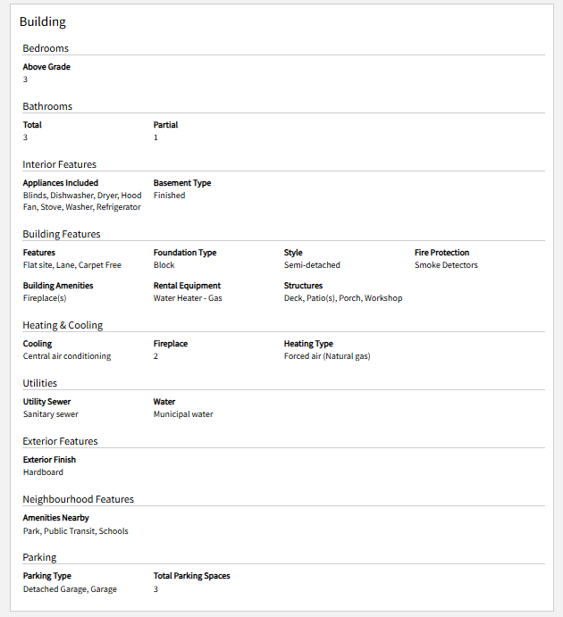Click the Total Parking Spaces label
Screen dimensions: 563x617
pyautogui.click(x=192, y=576)
